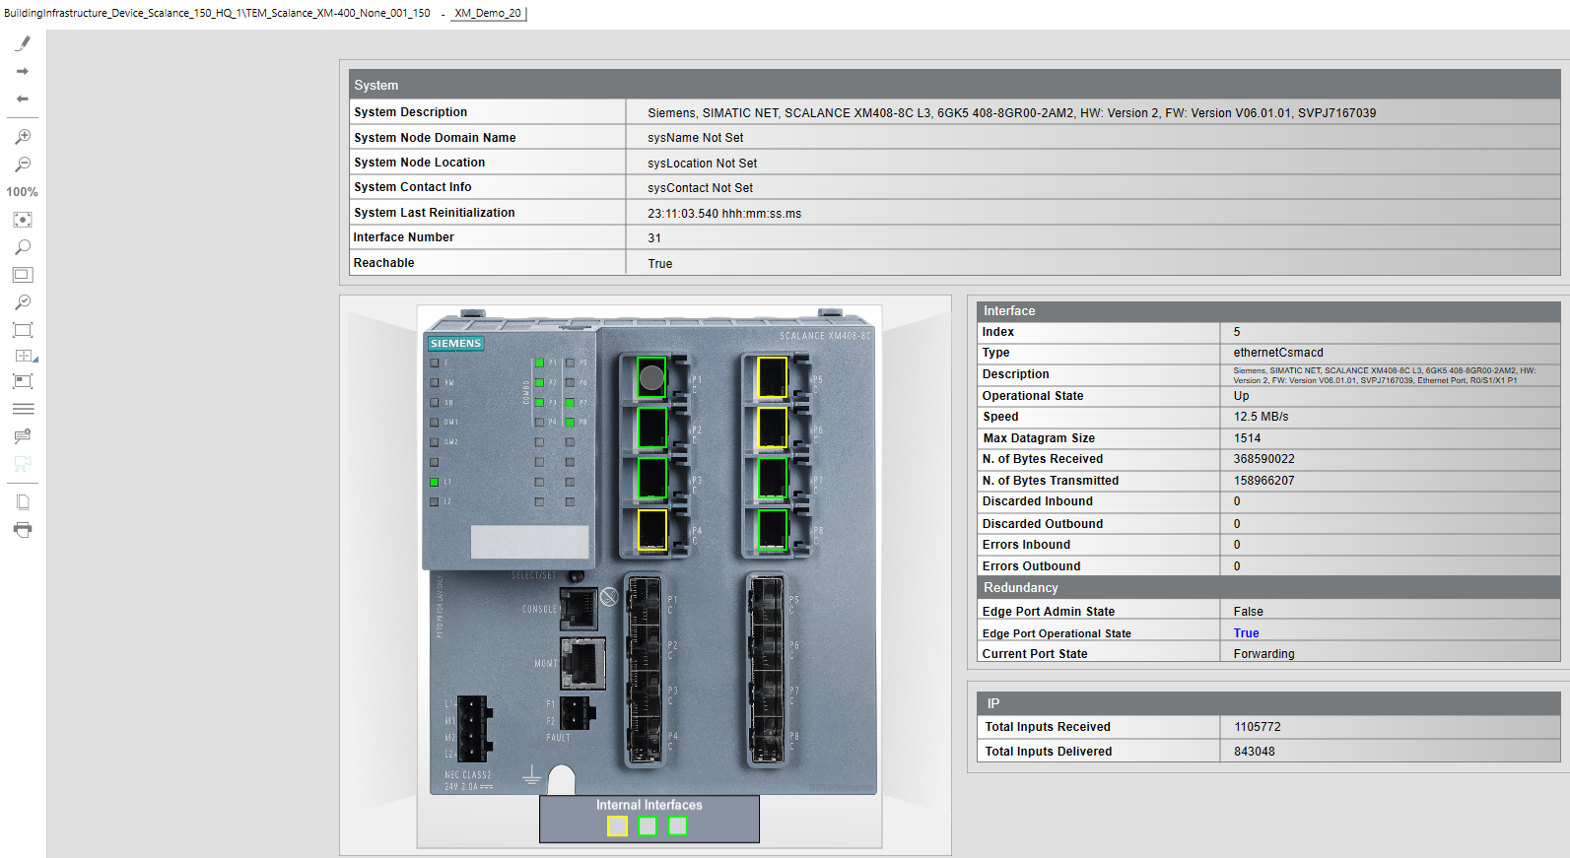The height and width of the screenshot is (858, 1570).
Task: Click the yellow Internal Interfaces square
Action: (x=617, y=825)
